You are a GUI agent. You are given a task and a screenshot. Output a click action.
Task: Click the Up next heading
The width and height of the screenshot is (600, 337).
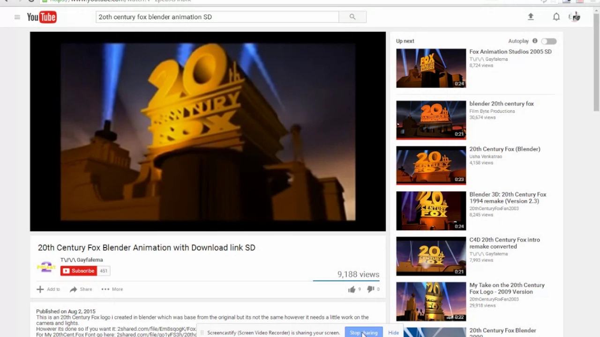point(405,41)
